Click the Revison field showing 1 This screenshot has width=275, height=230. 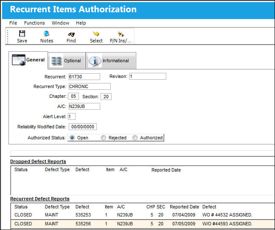[x=148, y=76]
